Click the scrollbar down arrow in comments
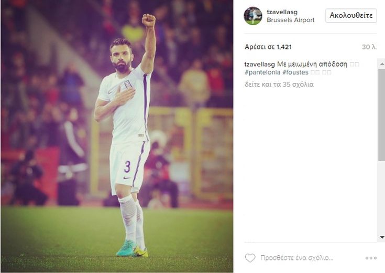Screen dimensions: 385x273 [382, 237]
